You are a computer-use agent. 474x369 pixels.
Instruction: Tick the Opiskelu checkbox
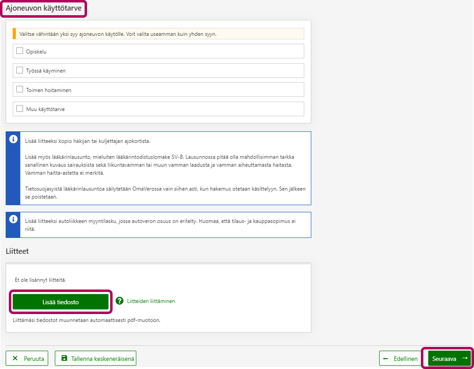coord(20,51)
